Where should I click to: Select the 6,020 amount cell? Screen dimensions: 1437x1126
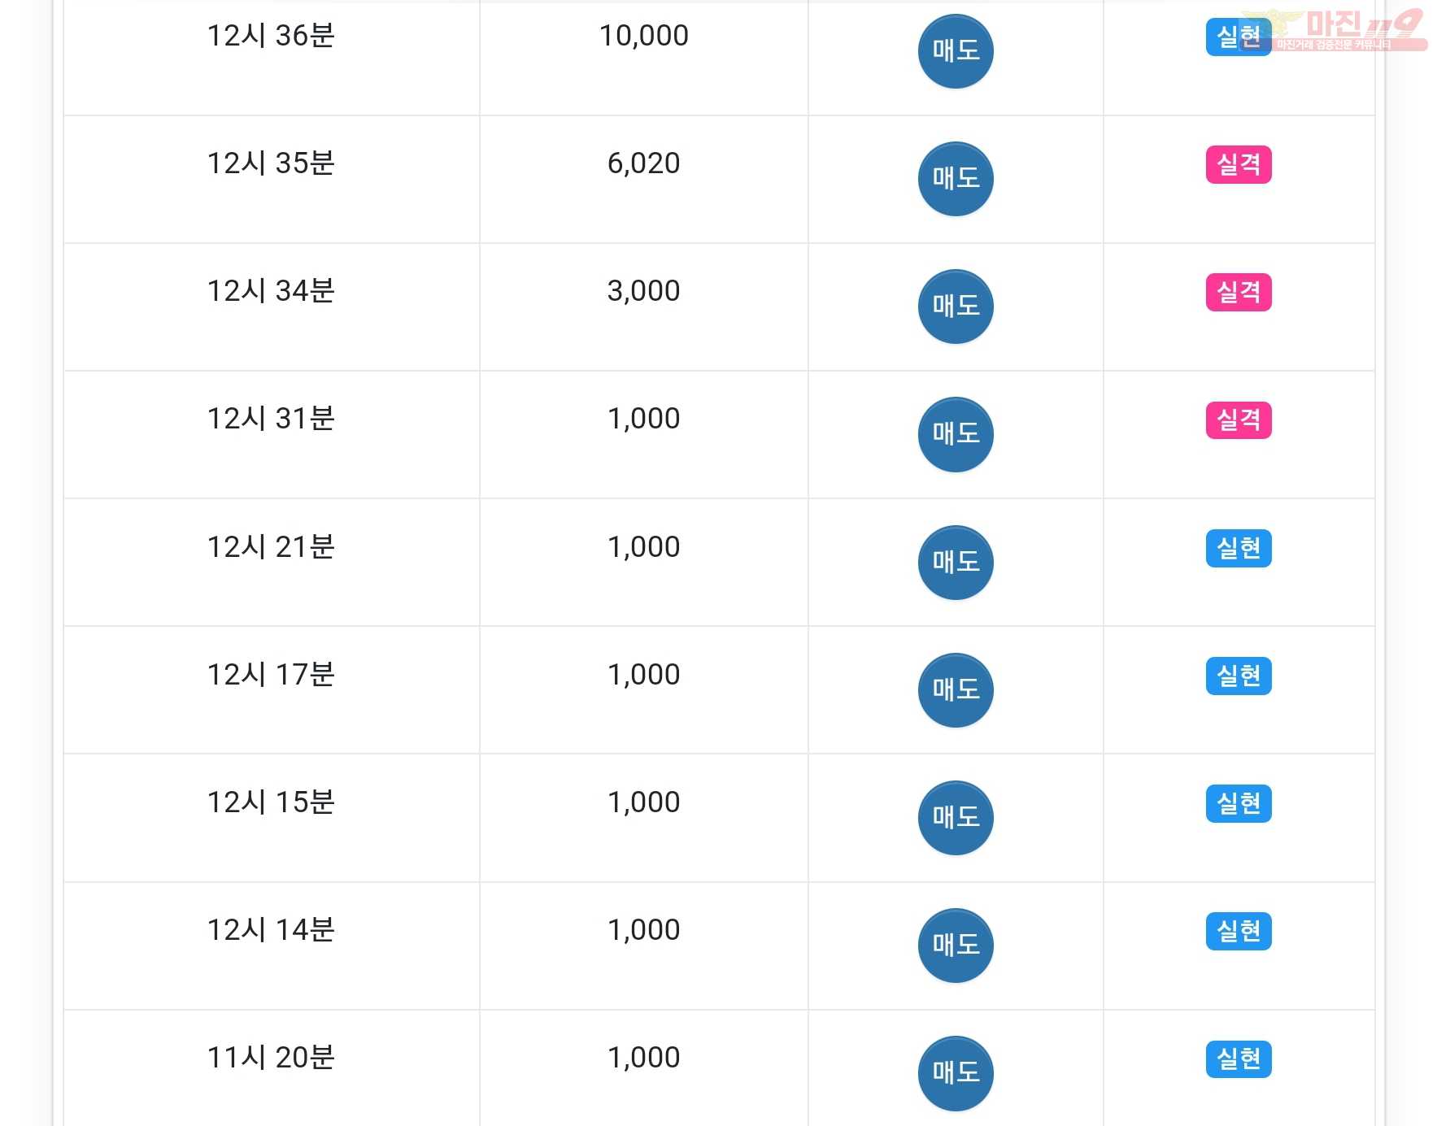pos(644,179)
